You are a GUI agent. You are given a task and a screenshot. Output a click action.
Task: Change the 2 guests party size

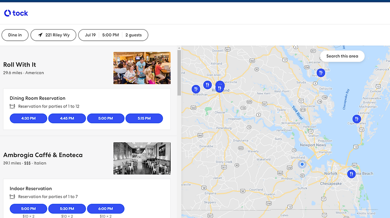pyautogui.click(x=134, y=35)
